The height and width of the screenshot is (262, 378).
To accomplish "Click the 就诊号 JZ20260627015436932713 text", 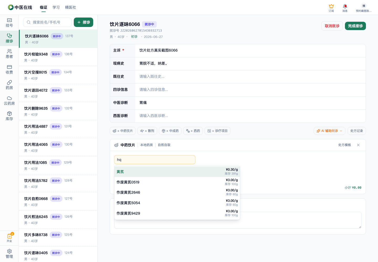I will [136, 31].
